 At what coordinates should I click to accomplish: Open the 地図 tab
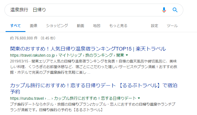pyautogui.click(x=96, y=26)
